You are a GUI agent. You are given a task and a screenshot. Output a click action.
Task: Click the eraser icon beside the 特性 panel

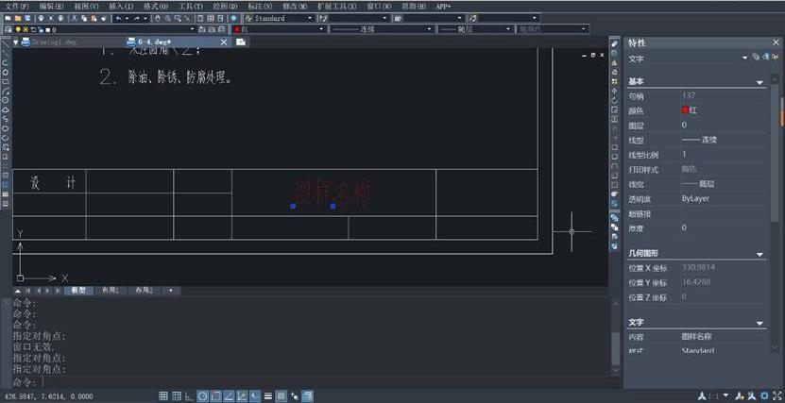pos(615,44)
